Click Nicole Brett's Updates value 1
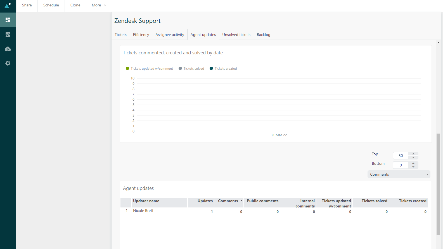This screenshot has height=249, width=443. coord(212,212)
